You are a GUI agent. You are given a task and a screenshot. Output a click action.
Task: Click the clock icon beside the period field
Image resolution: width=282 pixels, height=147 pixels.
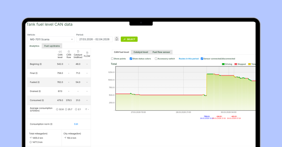click(x=117, y=39)
